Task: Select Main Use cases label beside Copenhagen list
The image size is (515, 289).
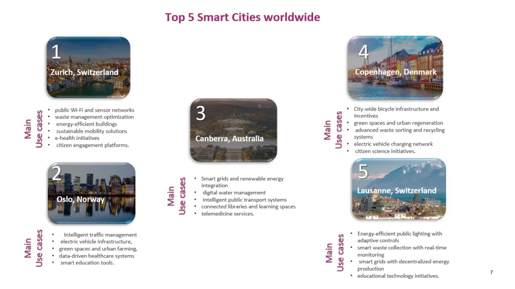Action: tap(333, 130)
